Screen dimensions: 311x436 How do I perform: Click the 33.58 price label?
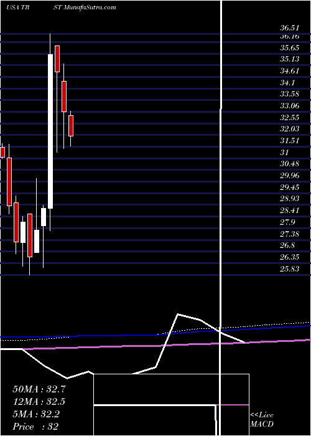pyautogui.click(x=290, y=93)
